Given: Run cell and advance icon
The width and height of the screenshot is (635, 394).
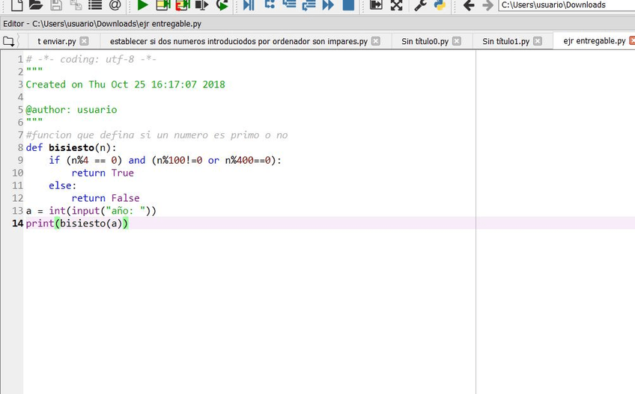Looking at the screenshot, I should 182,5.
